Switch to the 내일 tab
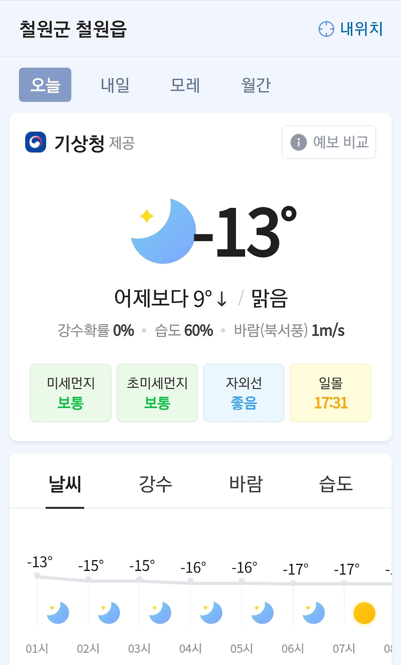This screenshot has width=401, height=665. pos(115,85)
